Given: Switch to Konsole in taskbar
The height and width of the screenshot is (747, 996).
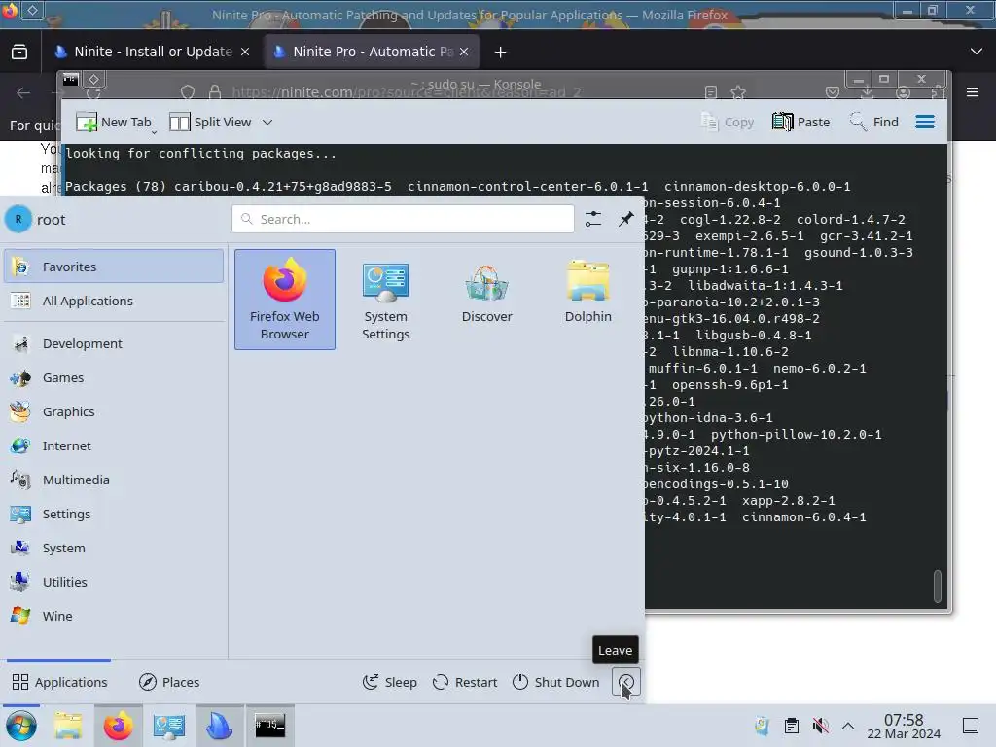Looking at the screenshot, I should (270, 726).
